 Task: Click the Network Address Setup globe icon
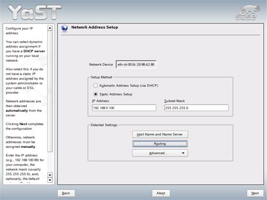[65, 28]
